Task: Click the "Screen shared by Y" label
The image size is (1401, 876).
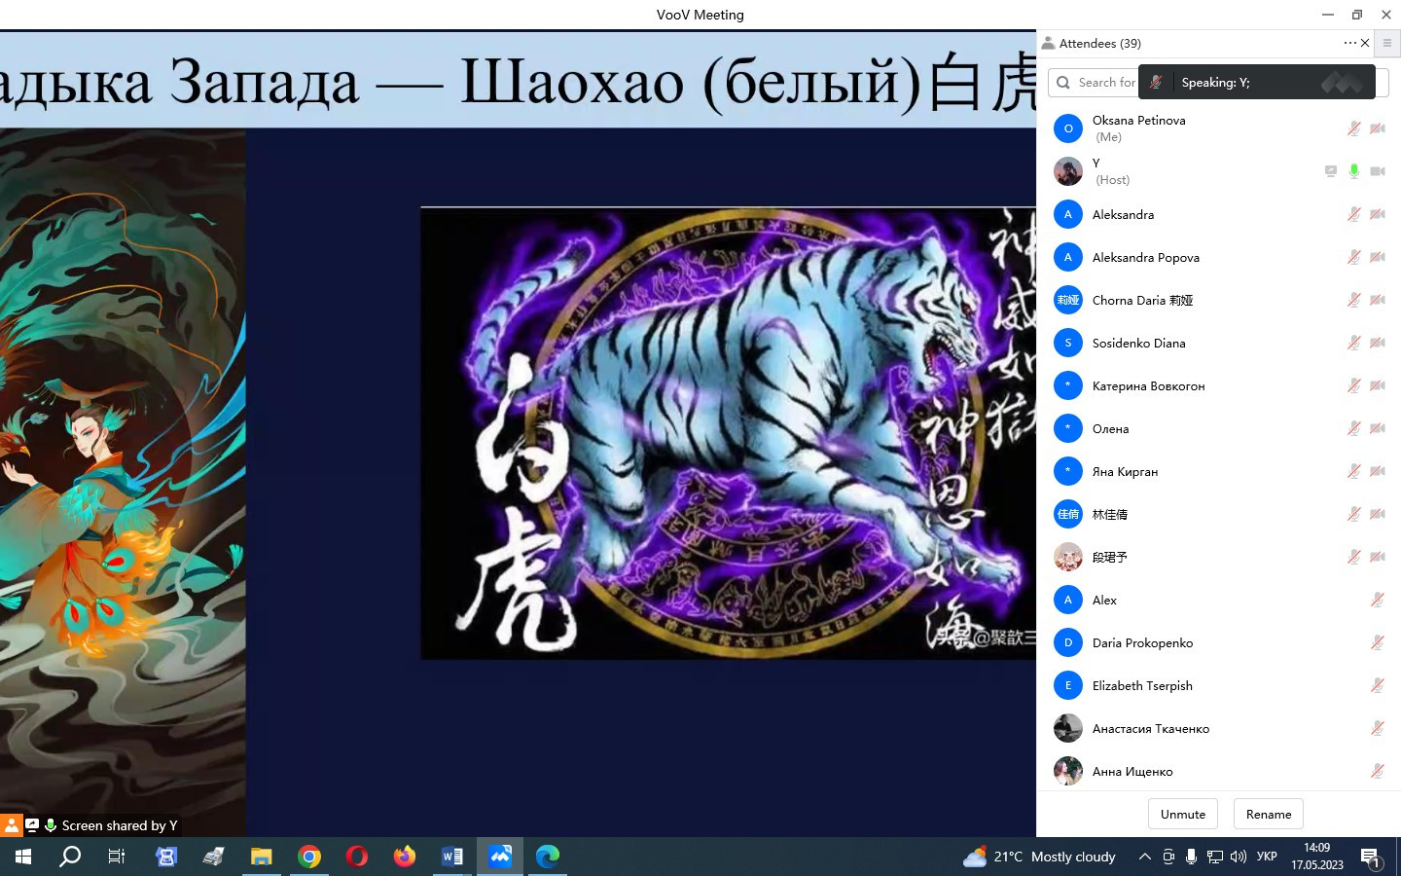Action: (x=120, y=825)
